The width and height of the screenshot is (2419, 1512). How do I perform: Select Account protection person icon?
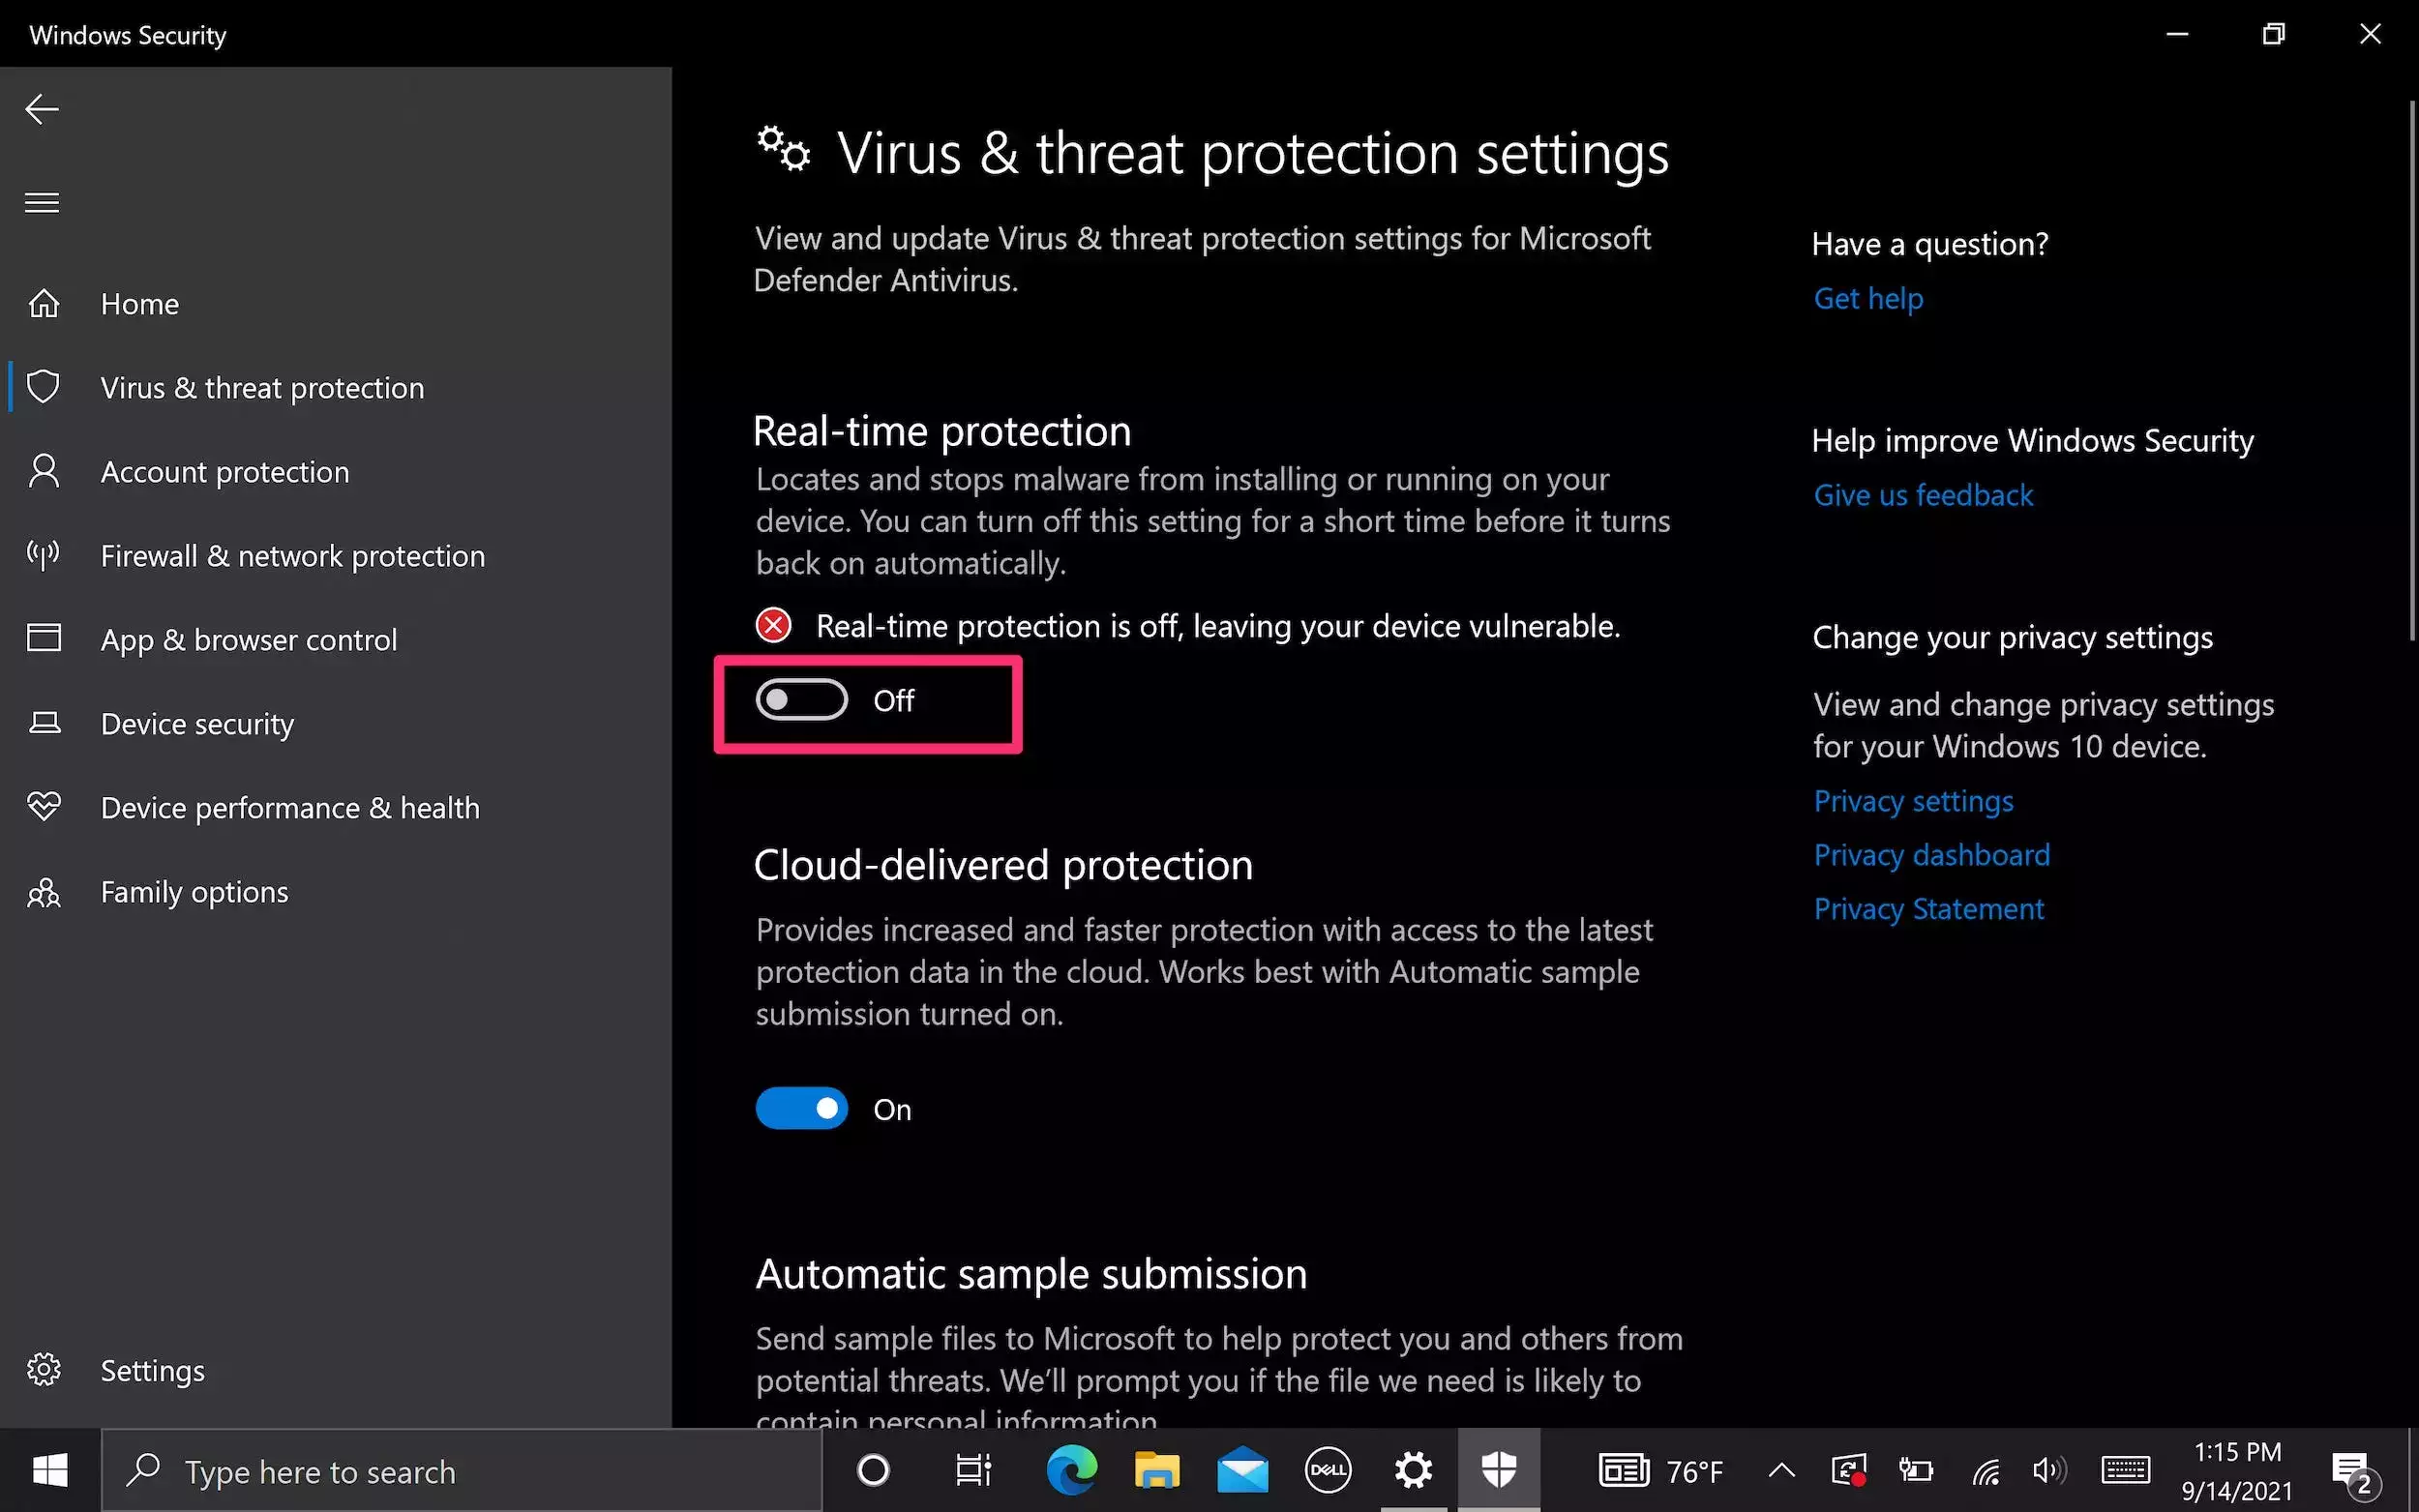point(44,471)
